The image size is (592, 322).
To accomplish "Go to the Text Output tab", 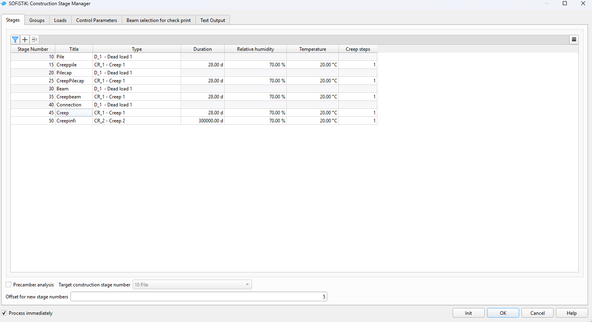I will pos(213,20).
